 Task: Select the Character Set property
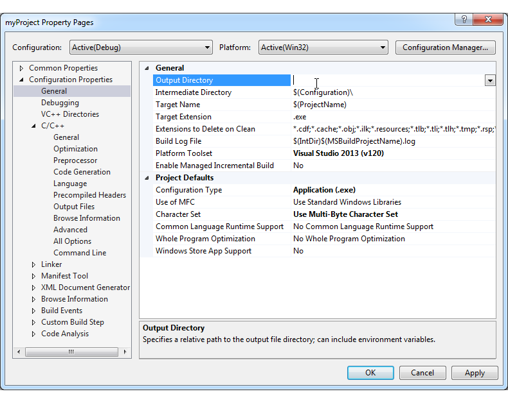point(222,214)
